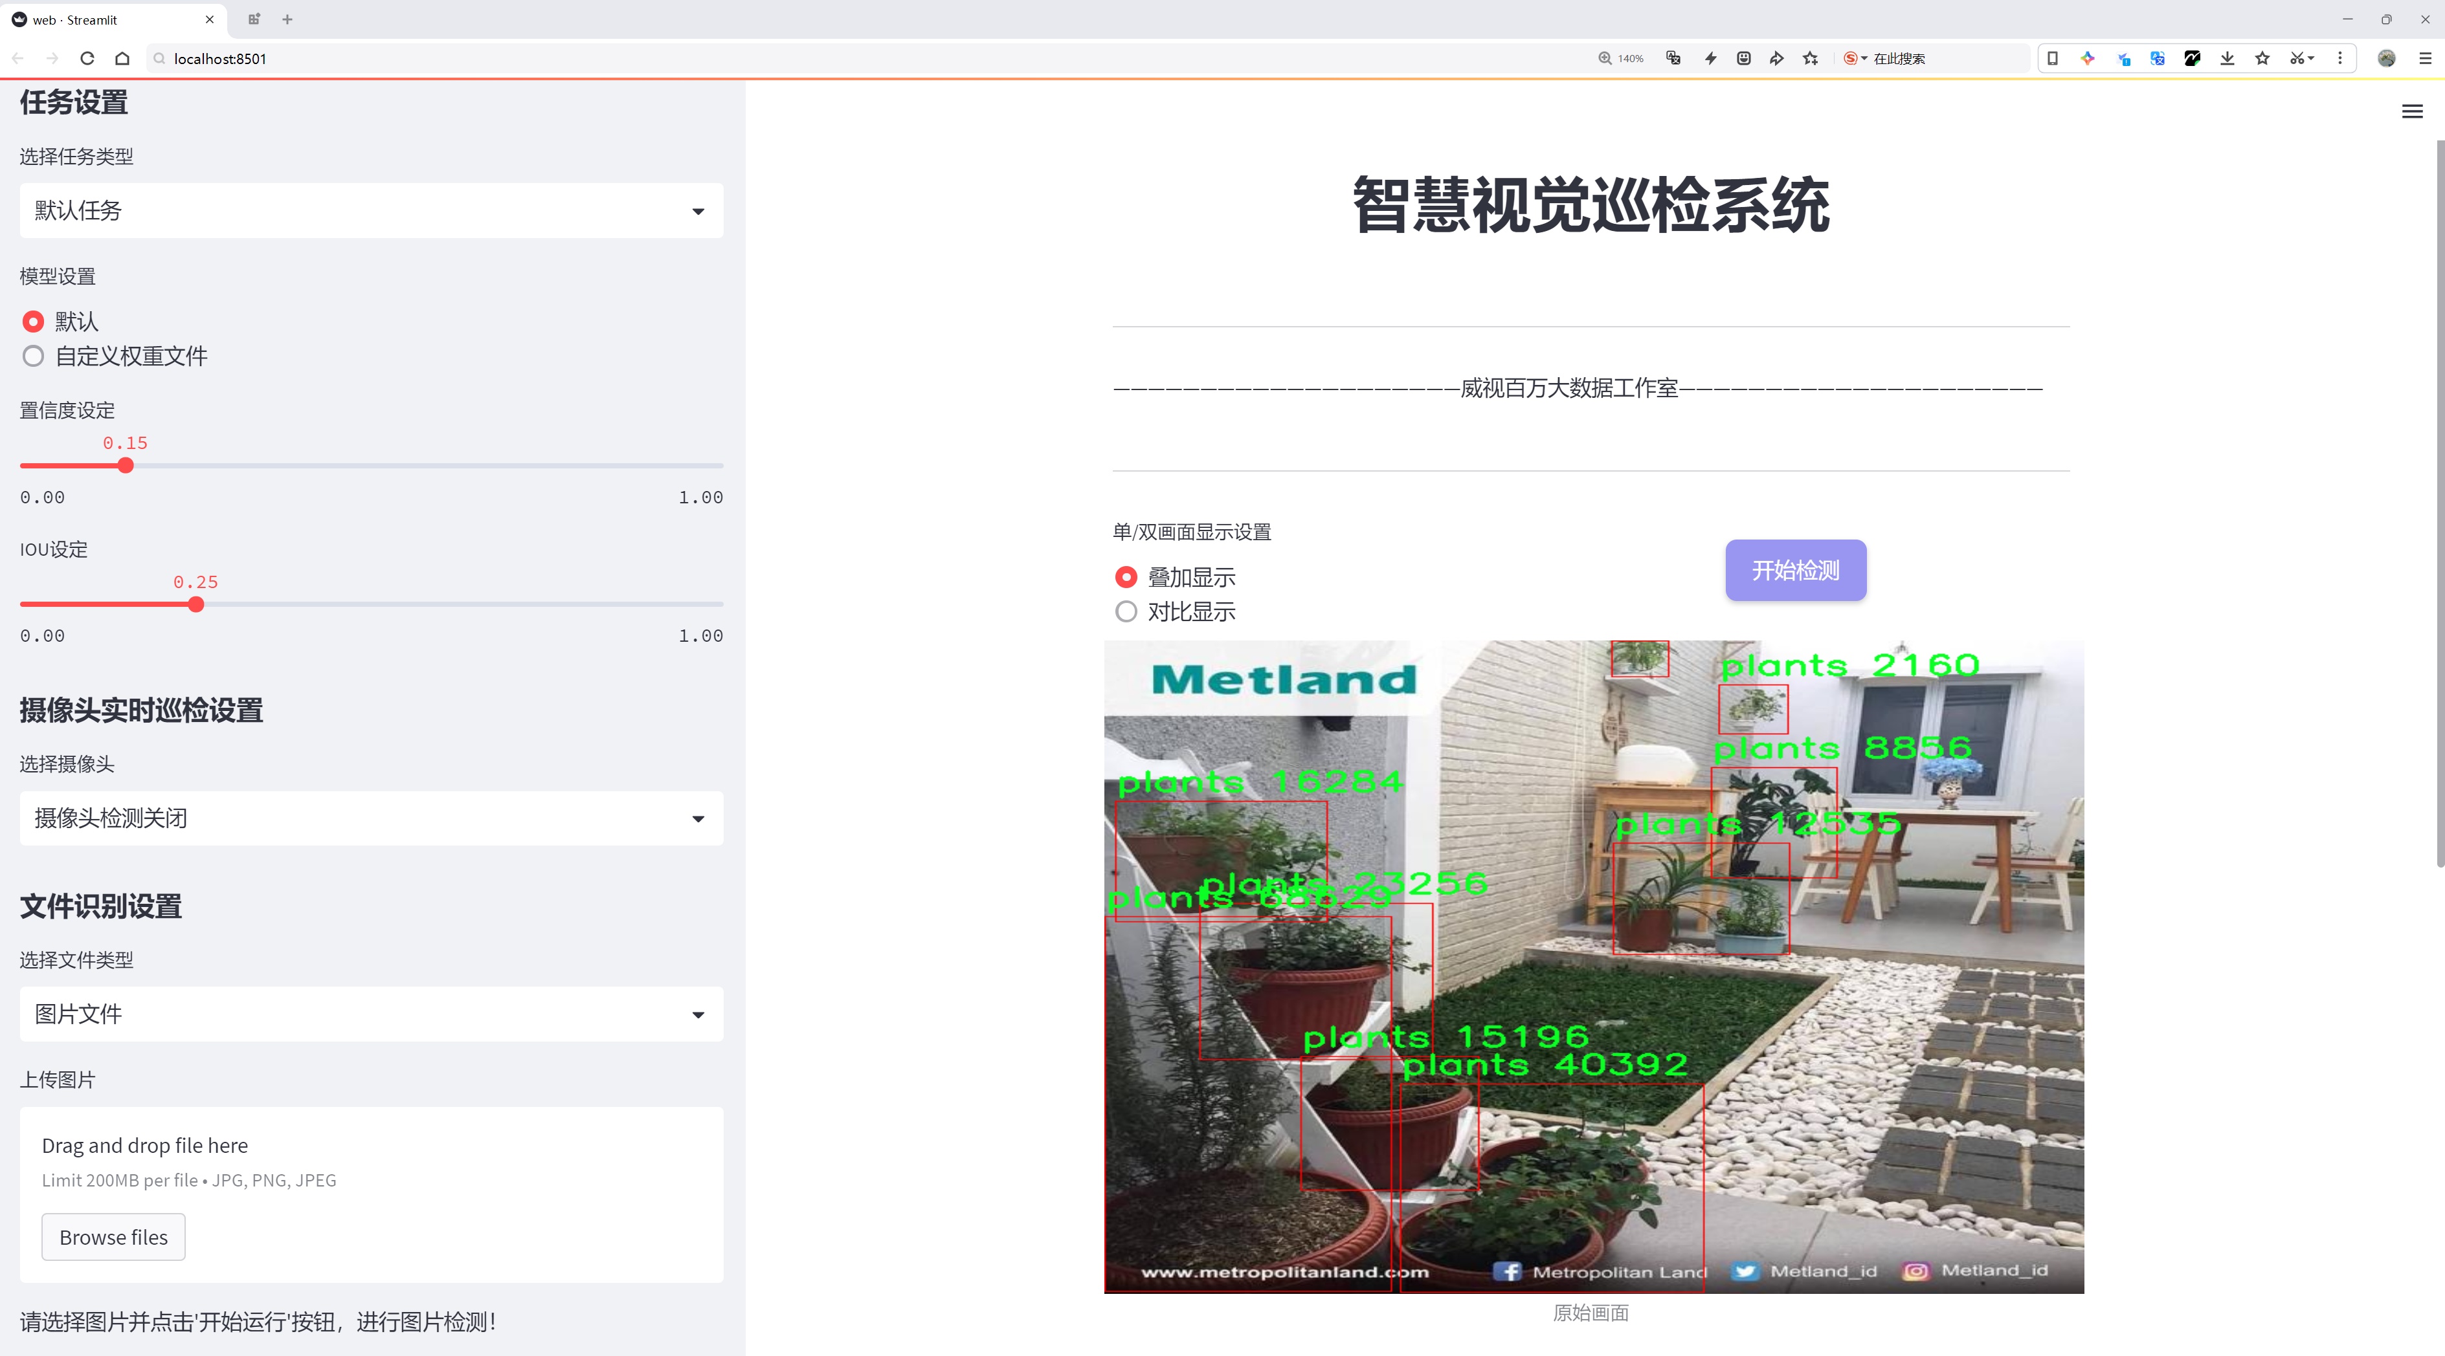Viewport: 2445px width, 1356px height.
Task: Click the IOU slider handle at 0.25
Action: (x=195, y=604)
